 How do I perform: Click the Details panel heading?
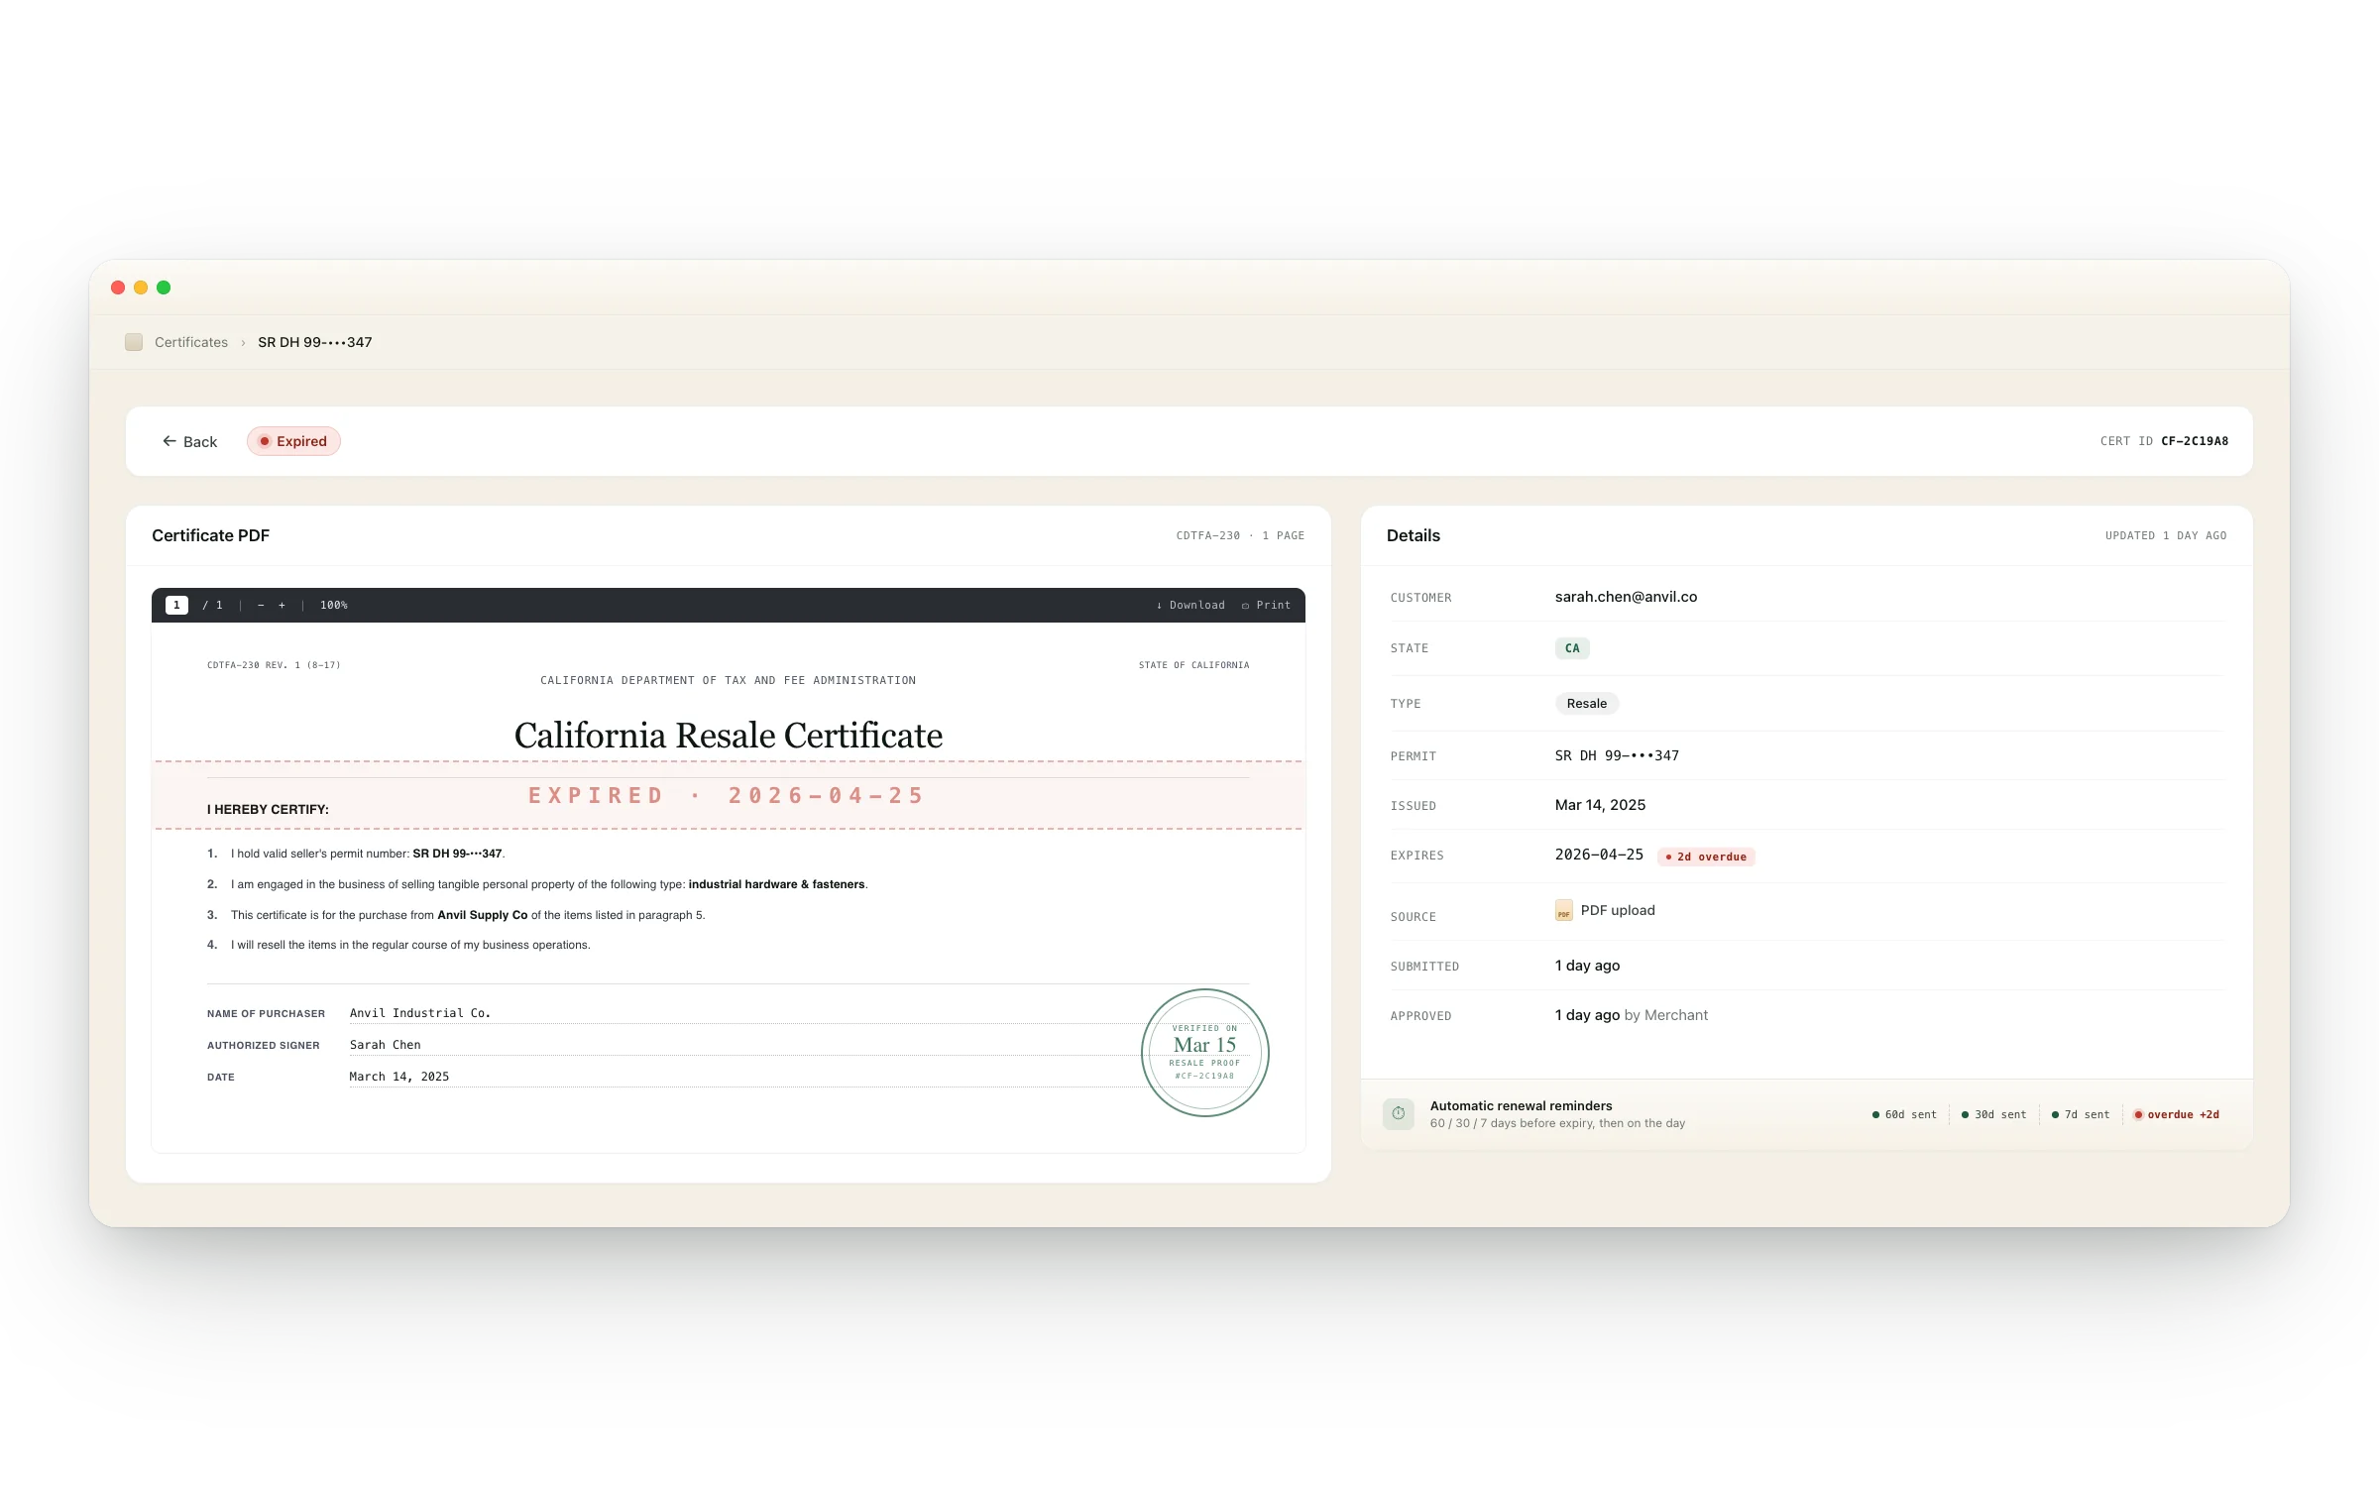pos(1414,535)
